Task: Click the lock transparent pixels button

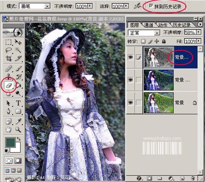Action: pos(143,41)
